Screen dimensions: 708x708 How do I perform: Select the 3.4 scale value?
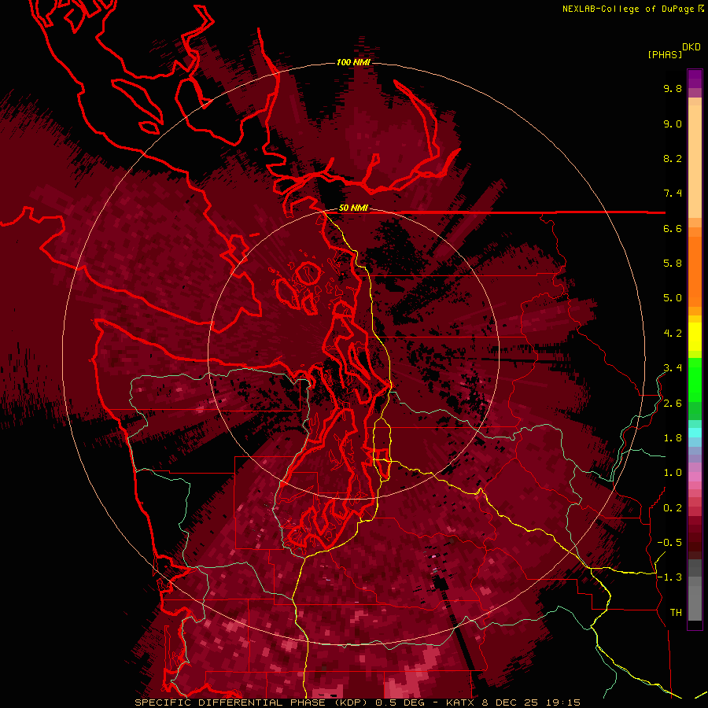pos(673,368)
